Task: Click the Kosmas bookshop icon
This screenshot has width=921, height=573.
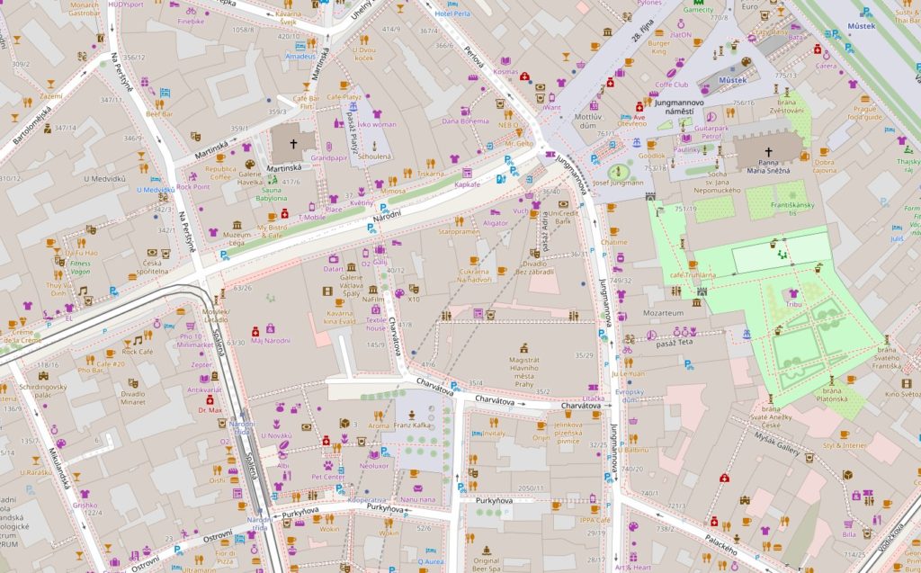Action: coord(505,60)
